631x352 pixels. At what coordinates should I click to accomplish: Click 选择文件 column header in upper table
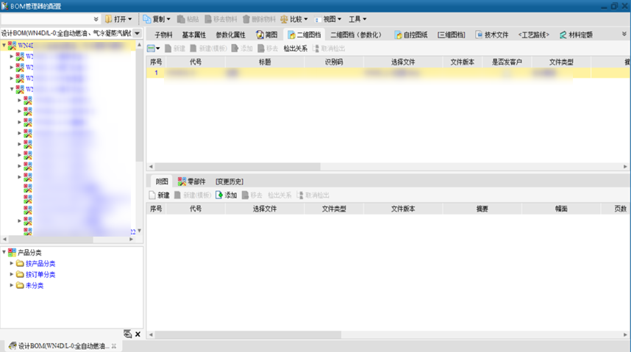[x=403, y=62]
